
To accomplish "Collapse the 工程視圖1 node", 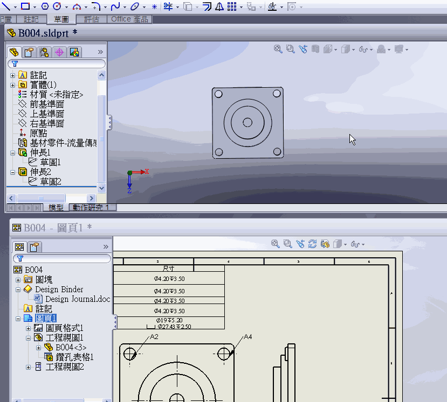I will [x=28, y=338].
